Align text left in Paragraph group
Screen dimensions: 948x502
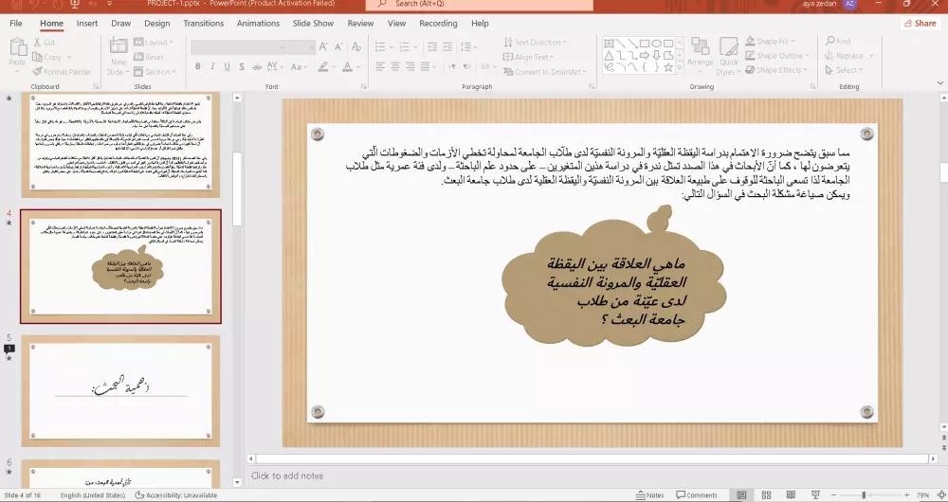380,66
